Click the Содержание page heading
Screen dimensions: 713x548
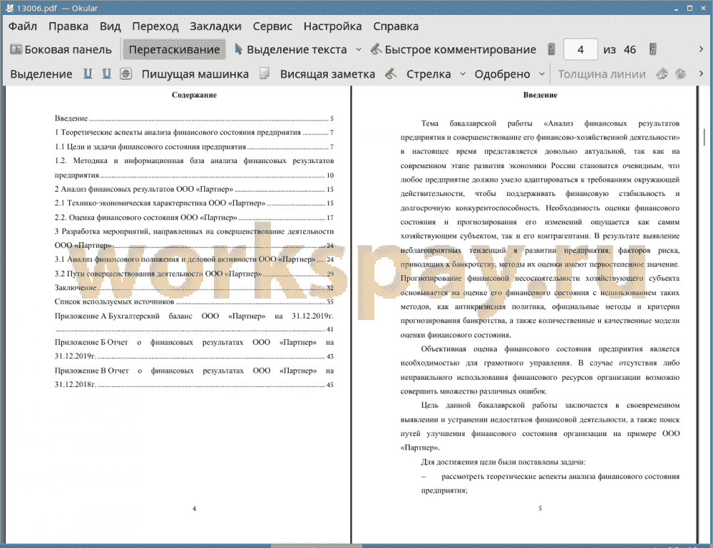click(x=194, y=95)
